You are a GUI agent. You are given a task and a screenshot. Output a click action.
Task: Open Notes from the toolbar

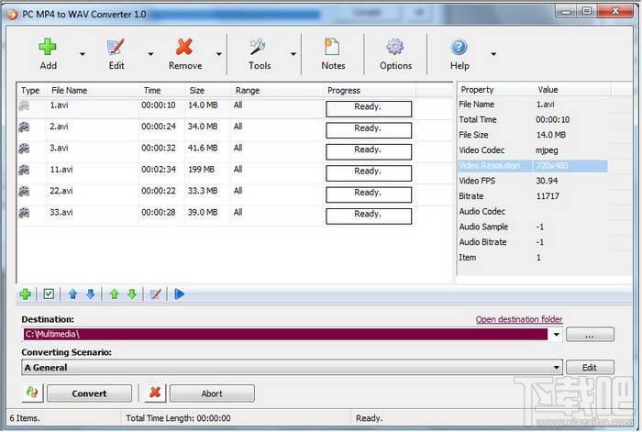(x=333, y=53)
